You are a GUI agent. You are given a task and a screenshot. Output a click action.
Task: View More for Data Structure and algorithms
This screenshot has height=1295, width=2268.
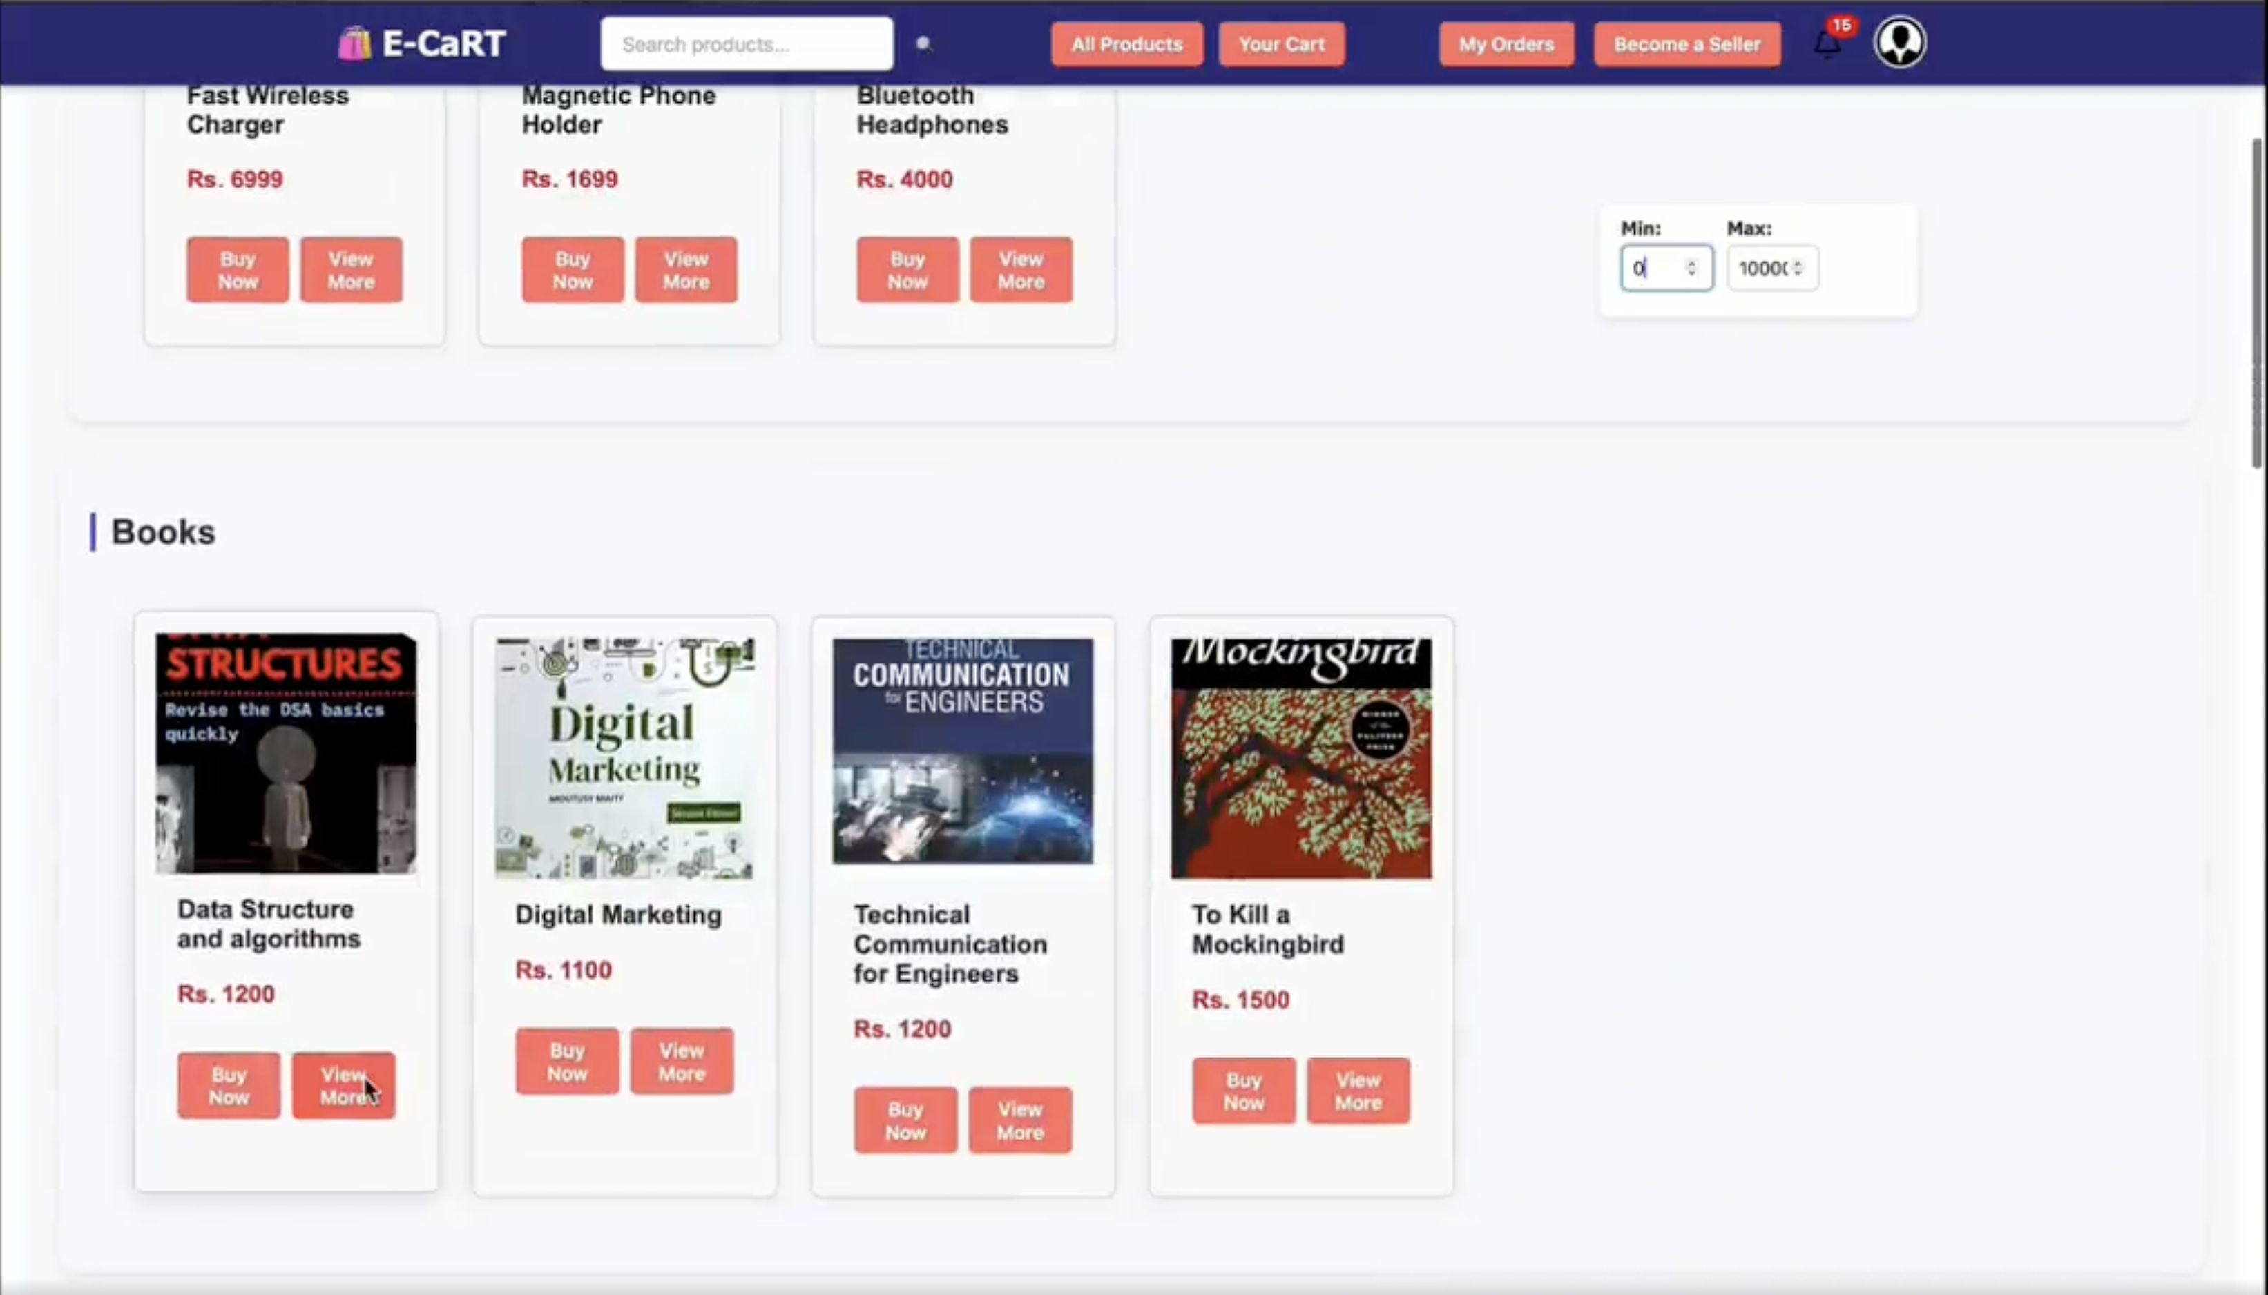(343, 1086)
